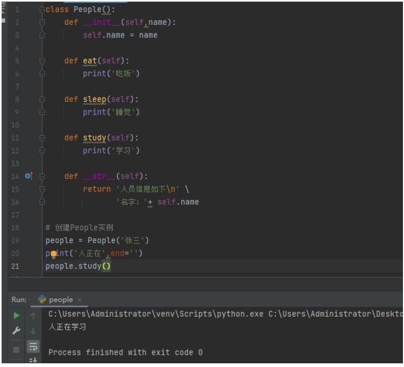Image resolution: width=404 pixels, height=367 pixels.
Task: Fold the sleep method definition
Action: tap(43, 99)
